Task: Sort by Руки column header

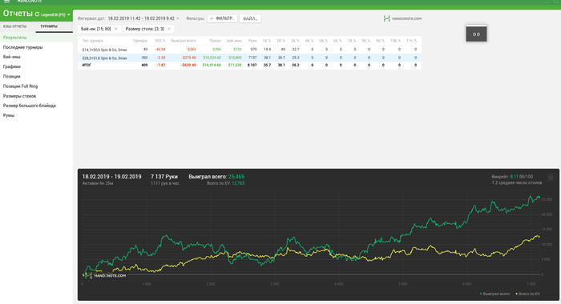Action: coord(252,41)
